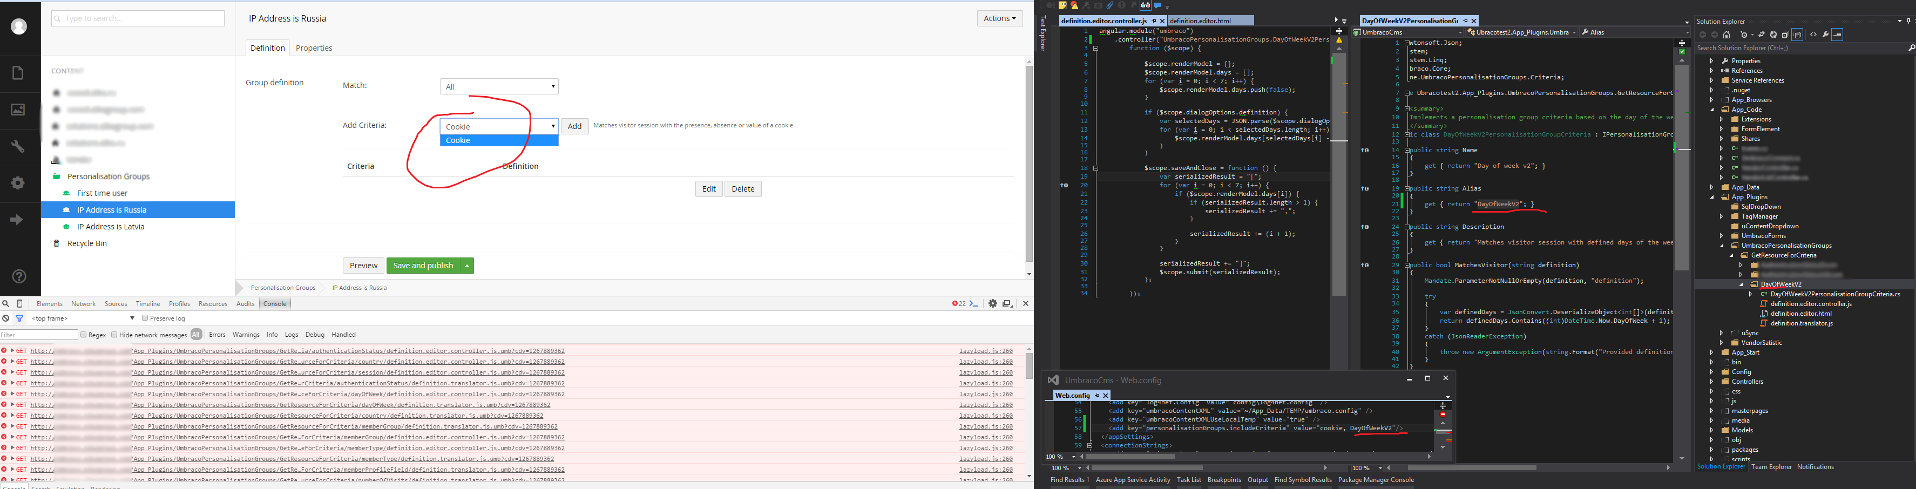Click the Umbraco Type to search field

click(x=138, y=18)
